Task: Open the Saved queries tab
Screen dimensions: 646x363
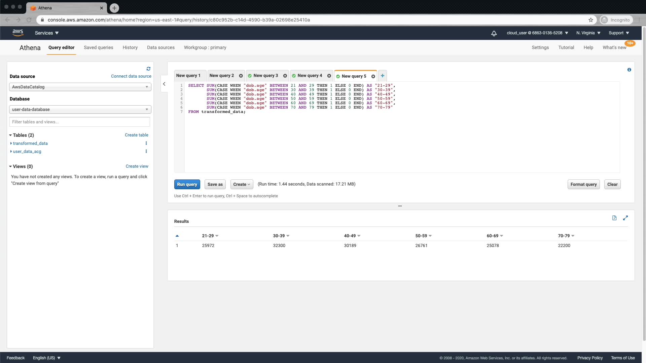Action: (98, 47)
